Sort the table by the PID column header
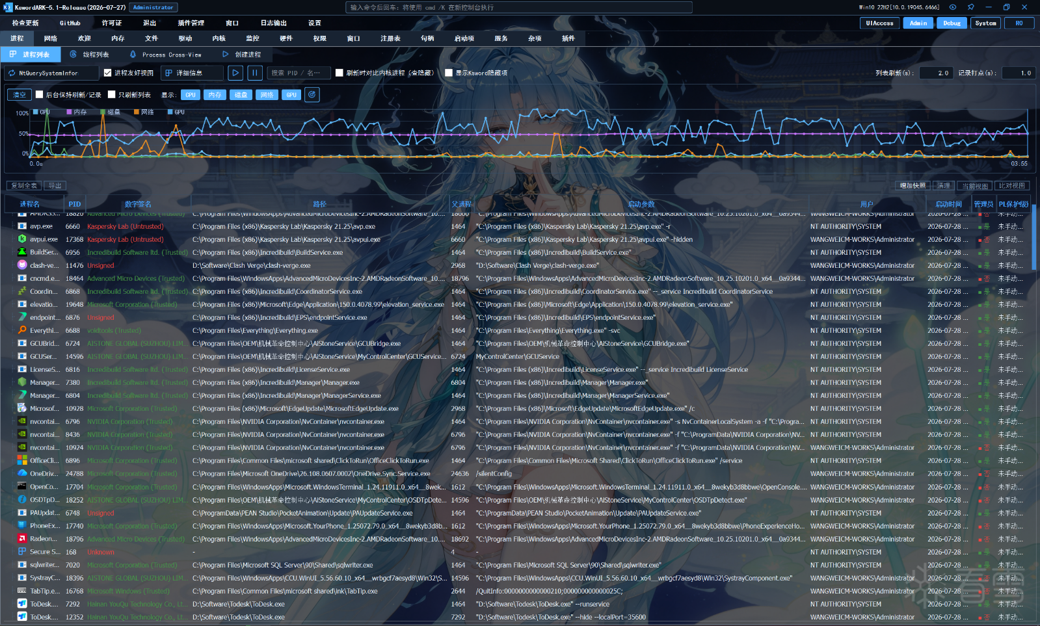 point(75,204)
